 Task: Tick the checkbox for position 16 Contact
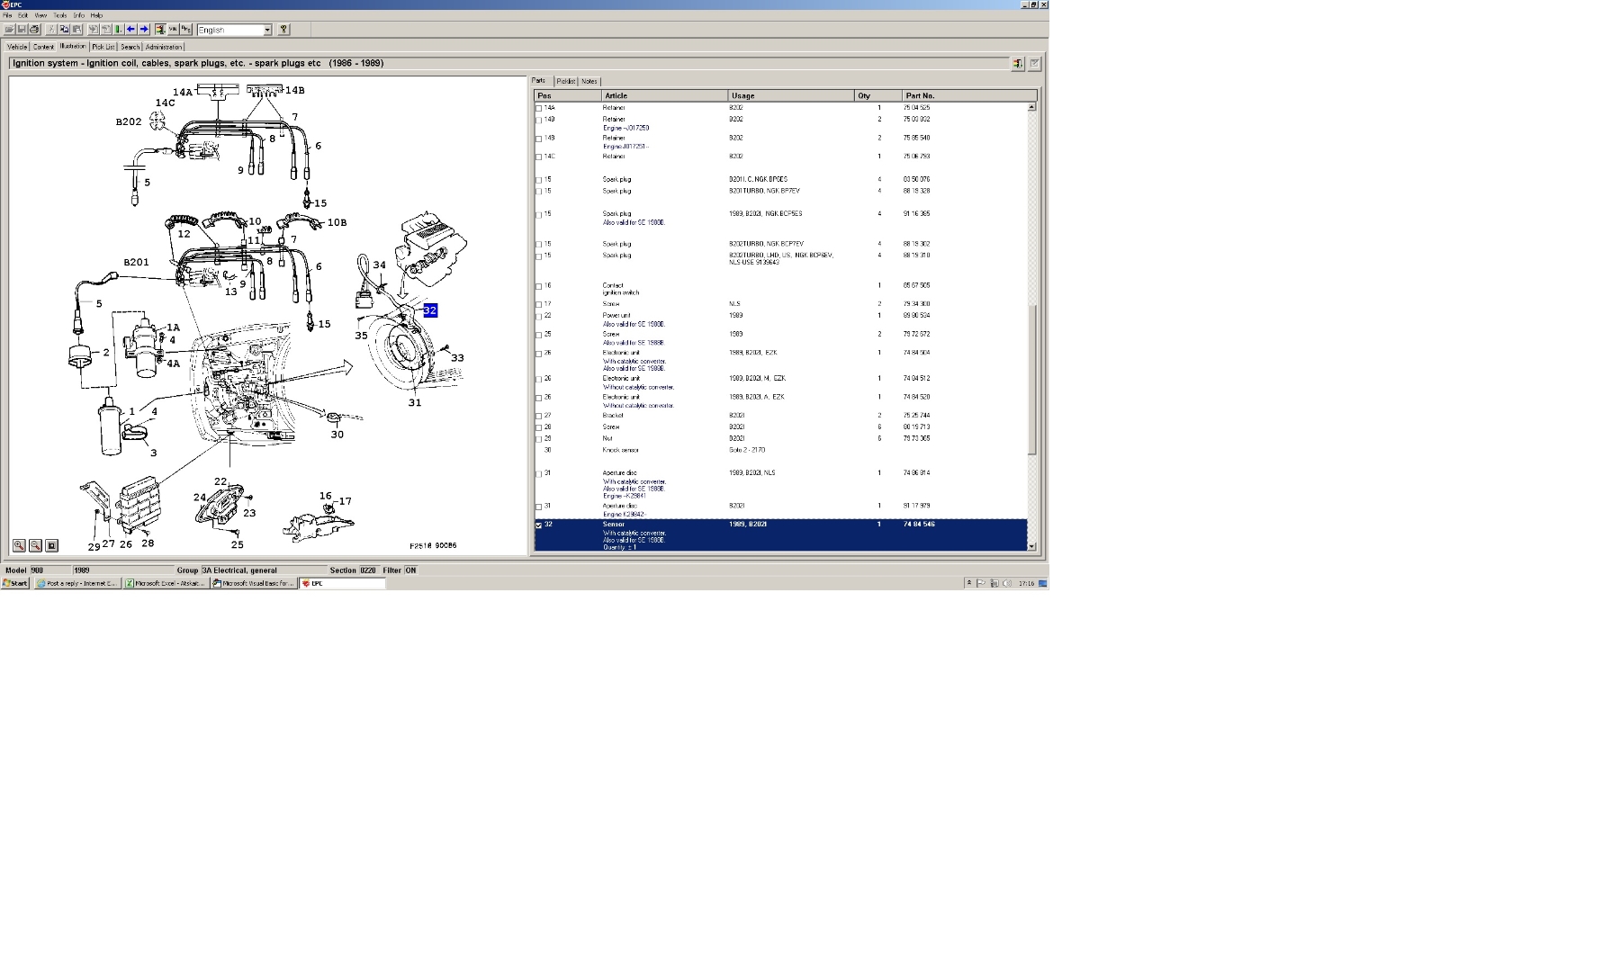click(x=539, y=286)
